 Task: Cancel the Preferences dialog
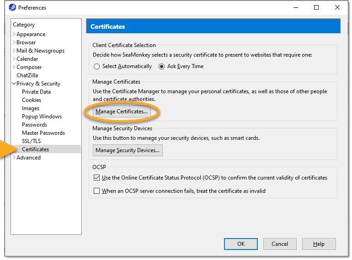[x=280, y=244]
